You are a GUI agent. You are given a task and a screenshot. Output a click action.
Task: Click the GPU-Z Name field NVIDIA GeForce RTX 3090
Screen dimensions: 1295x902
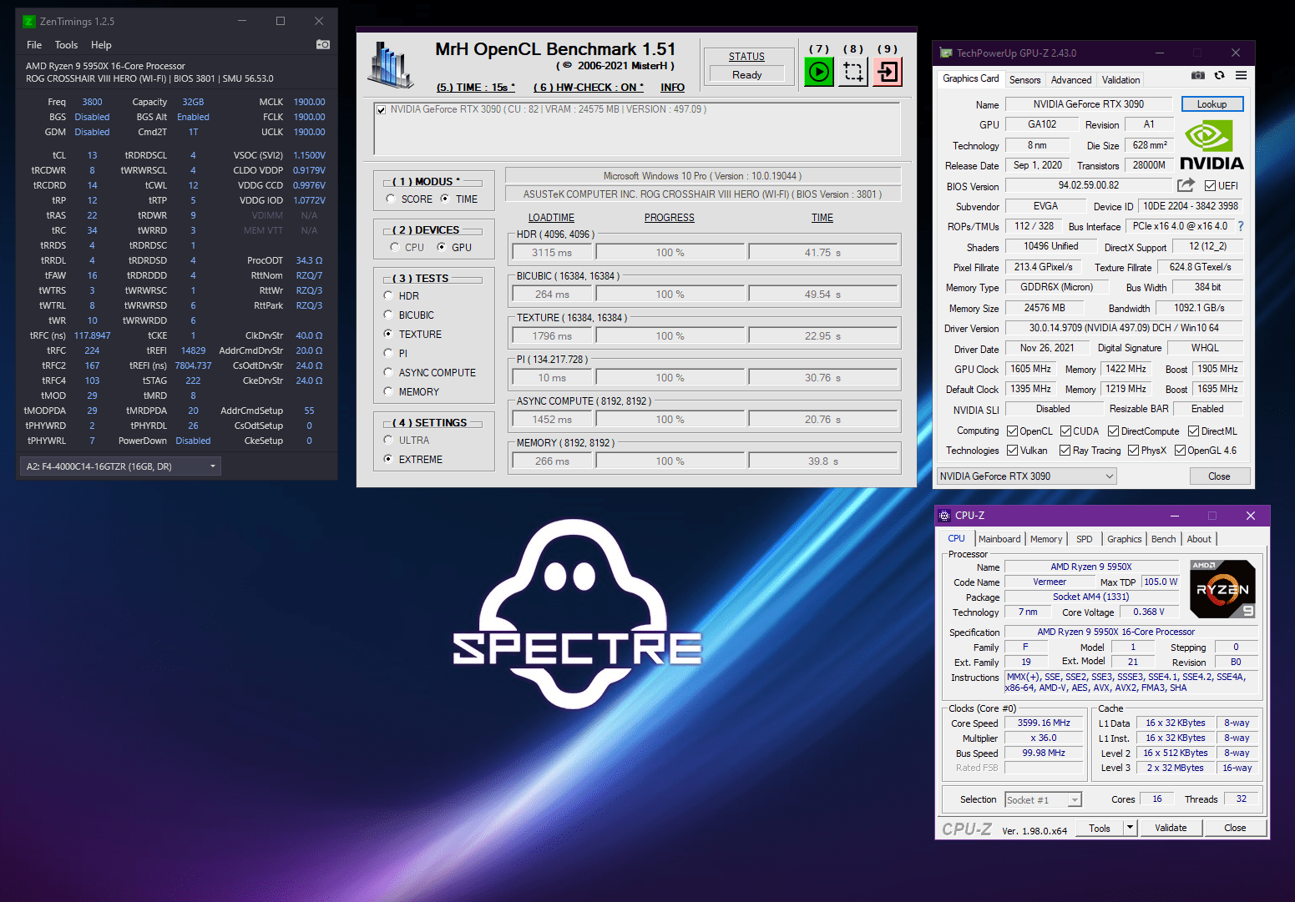click(1089, 104)
